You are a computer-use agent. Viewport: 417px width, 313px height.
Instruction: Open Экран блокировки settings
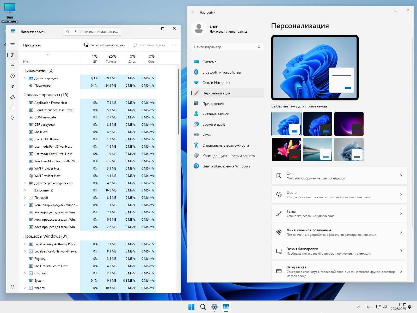[339, 251]
